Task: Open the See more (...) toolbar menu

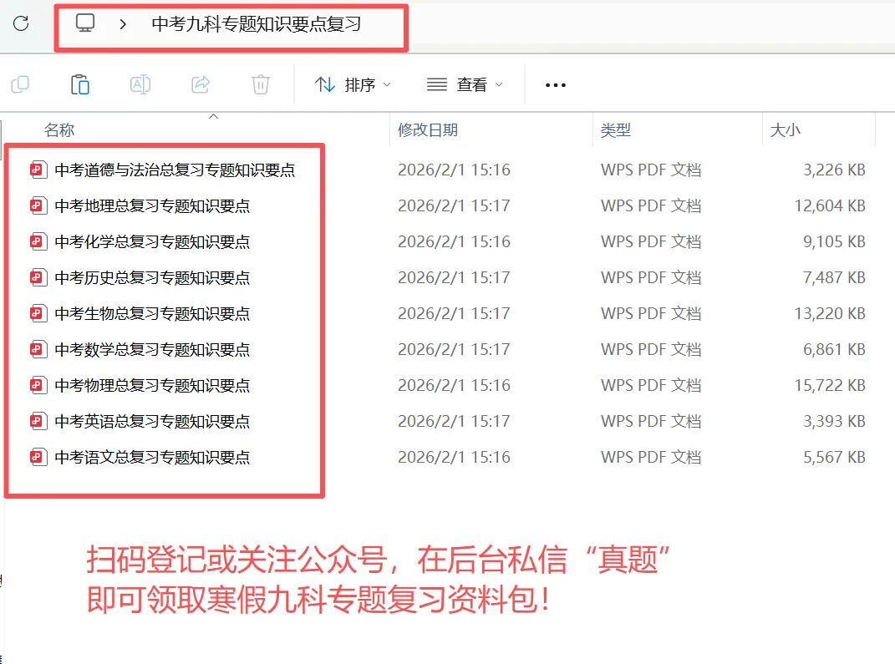Action: (x=555, y=84)
